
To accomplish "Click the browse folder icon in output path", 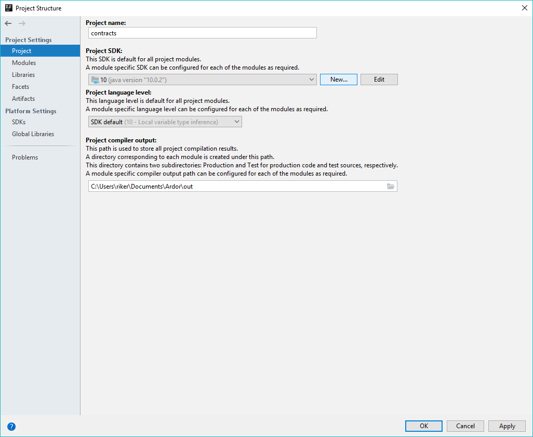I will (391, 187).
